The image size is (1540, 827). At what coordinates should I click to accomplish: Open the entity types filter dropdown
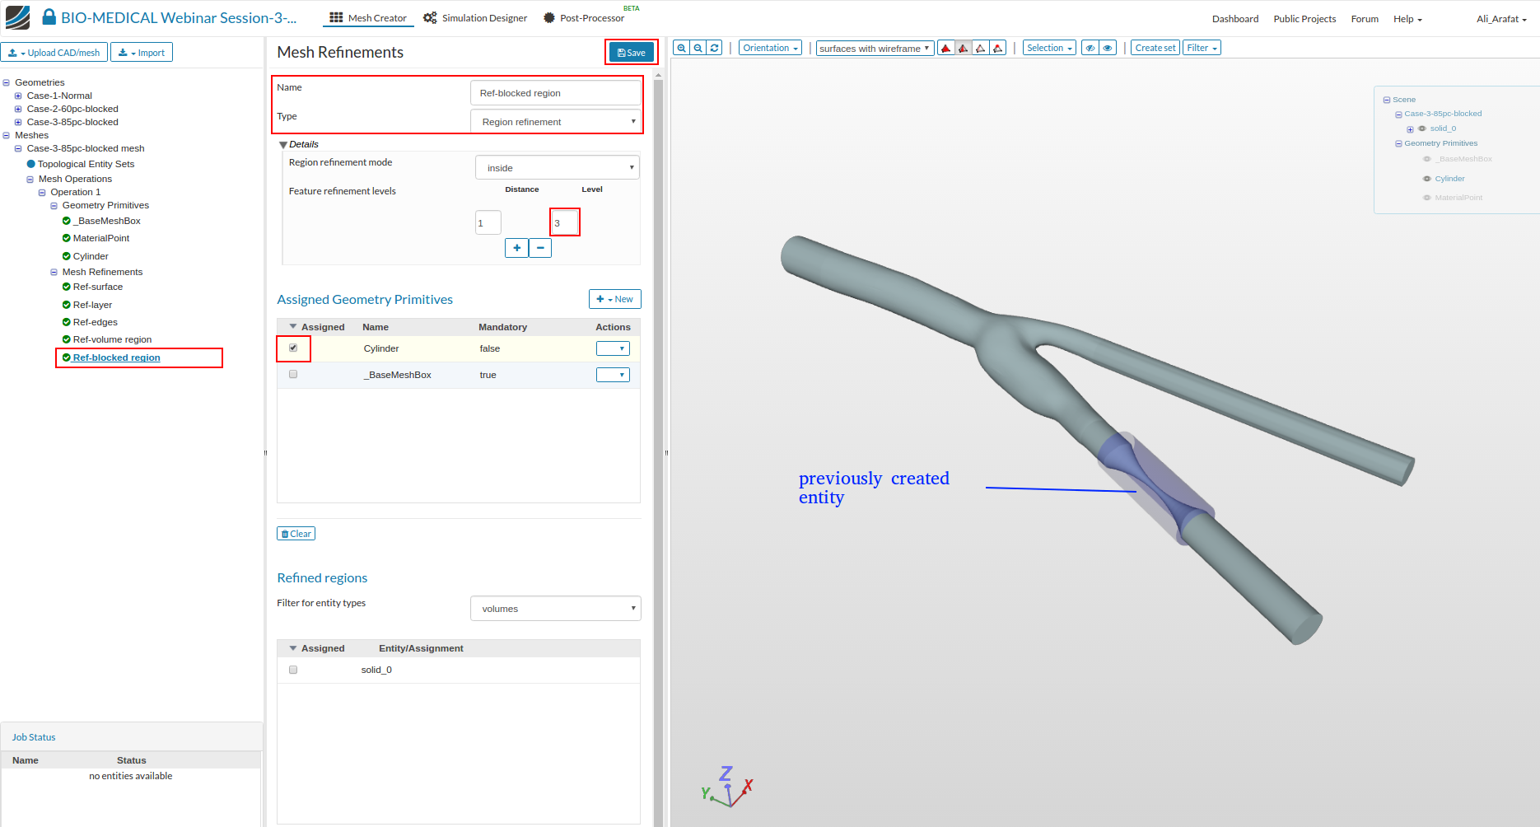point(556,609)
